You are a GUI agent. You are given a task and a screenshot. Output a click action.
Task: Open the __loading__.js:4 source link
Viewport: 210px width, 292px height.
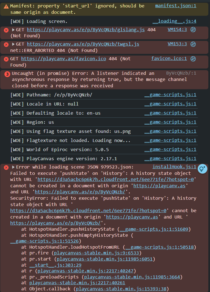click(x=174, y=21)
